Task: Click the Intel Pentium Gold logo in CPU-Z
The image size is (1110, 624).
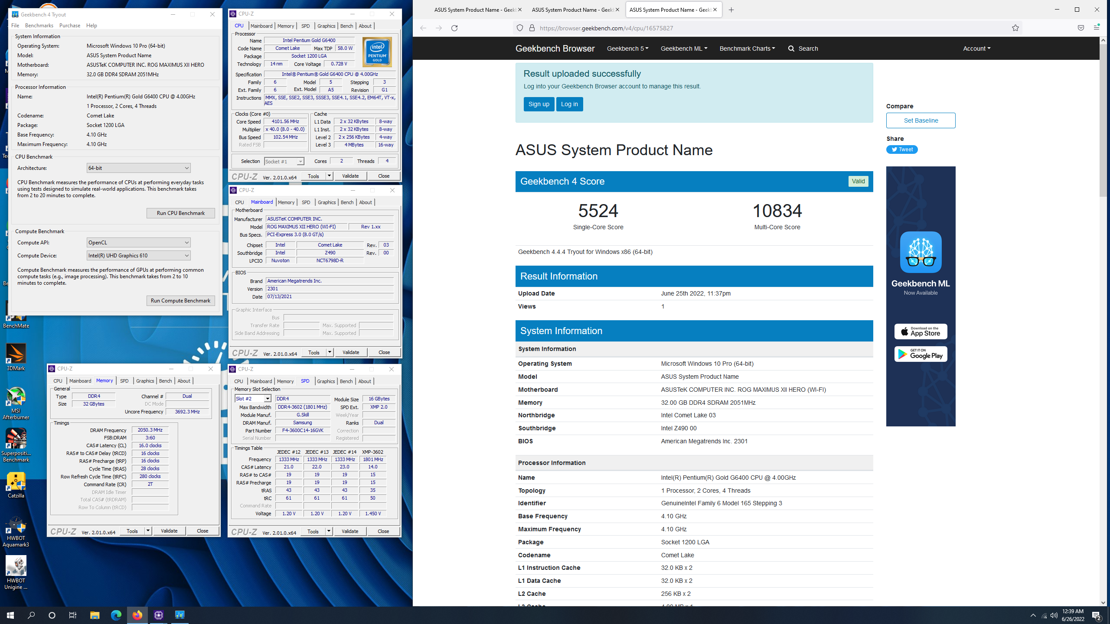Action: [377, 52]
